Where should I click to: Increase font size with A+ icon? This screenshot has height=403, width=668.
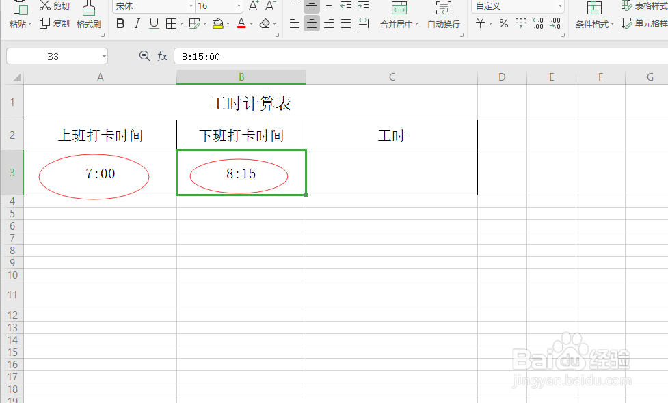click(x=254, y=6)
